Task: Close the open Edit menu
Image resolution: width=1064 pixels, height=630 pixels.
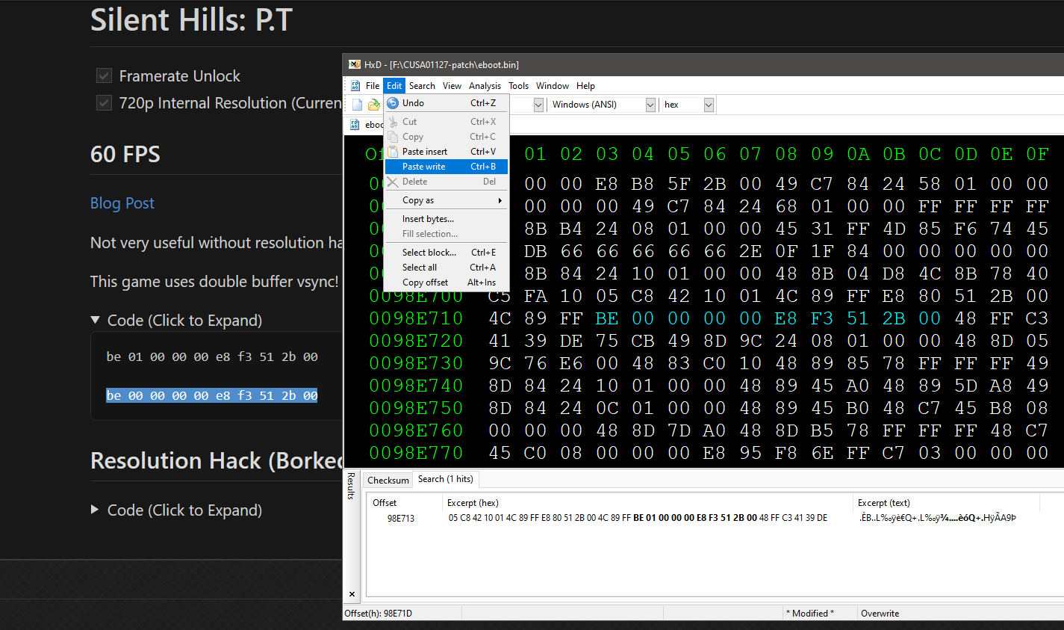Action: pyautogui.click(x=394, y=86)
